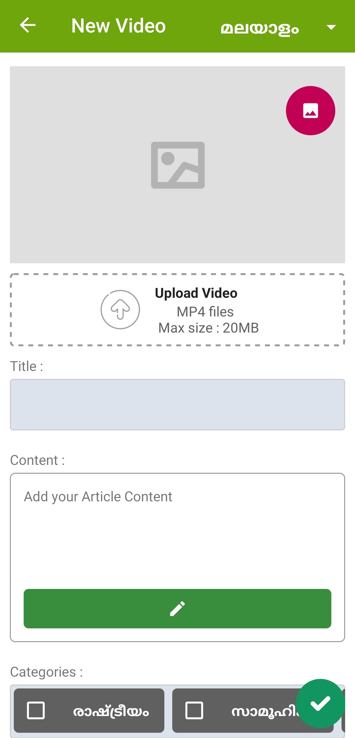
Task: Click the white dropdown caret in header
Action: [331, 27]
